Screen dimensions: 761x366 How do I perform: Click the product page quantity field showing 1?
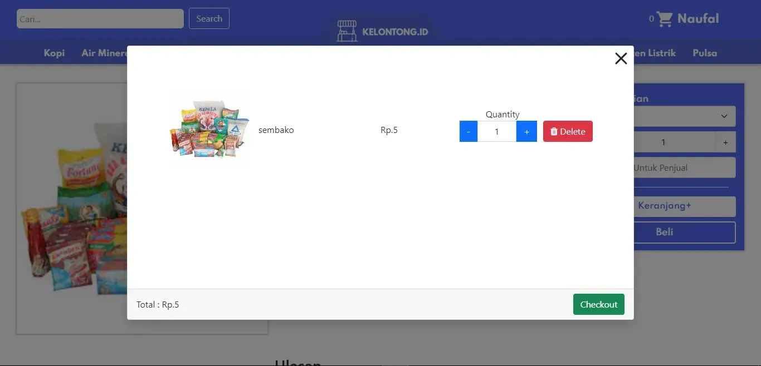click(x=675, y=142)
